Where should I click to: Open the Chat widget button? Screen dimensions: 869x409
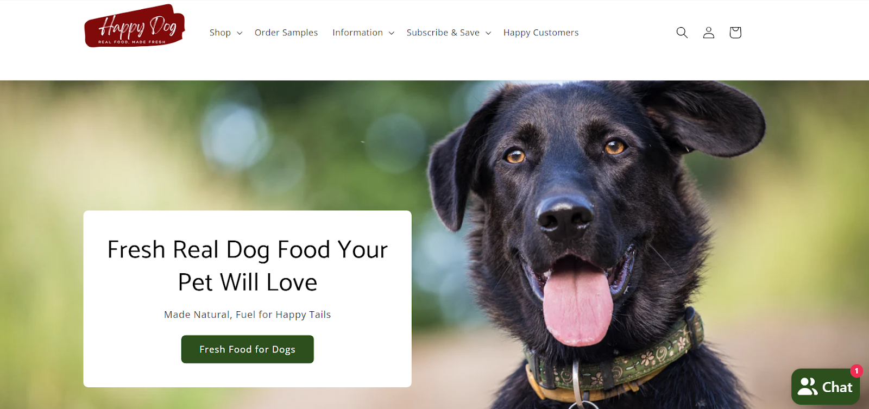click(x=826, y=387)
